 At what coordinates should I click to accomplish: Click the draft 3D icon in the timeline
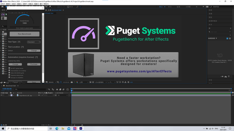click(x=53, y=90)
